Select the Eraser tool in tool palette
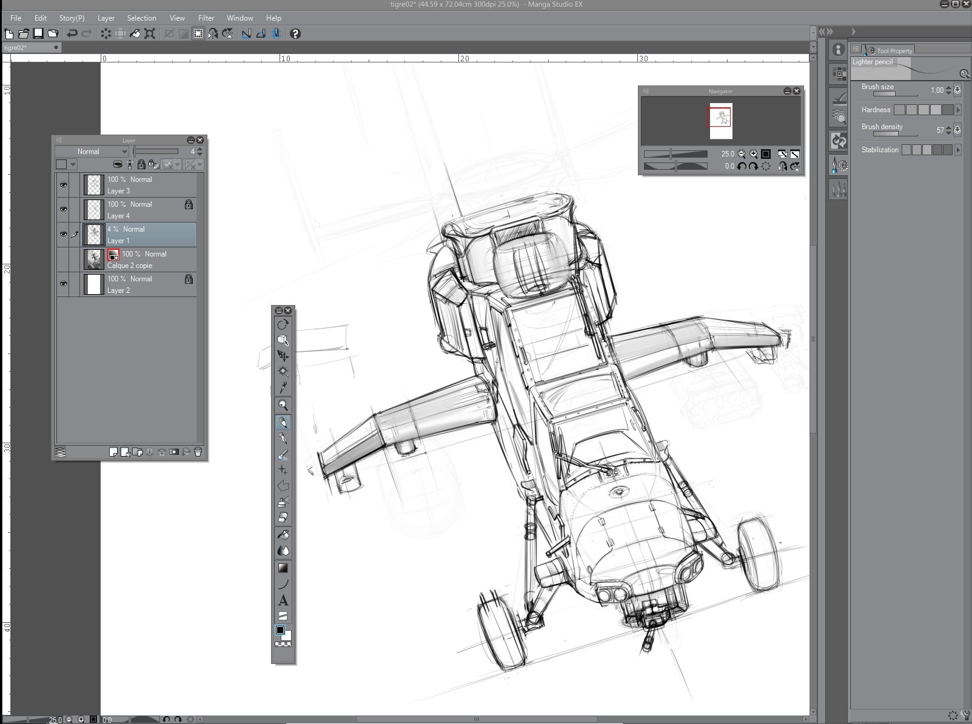Viewport: 972px width, 724px height. [x=283, y=517]
